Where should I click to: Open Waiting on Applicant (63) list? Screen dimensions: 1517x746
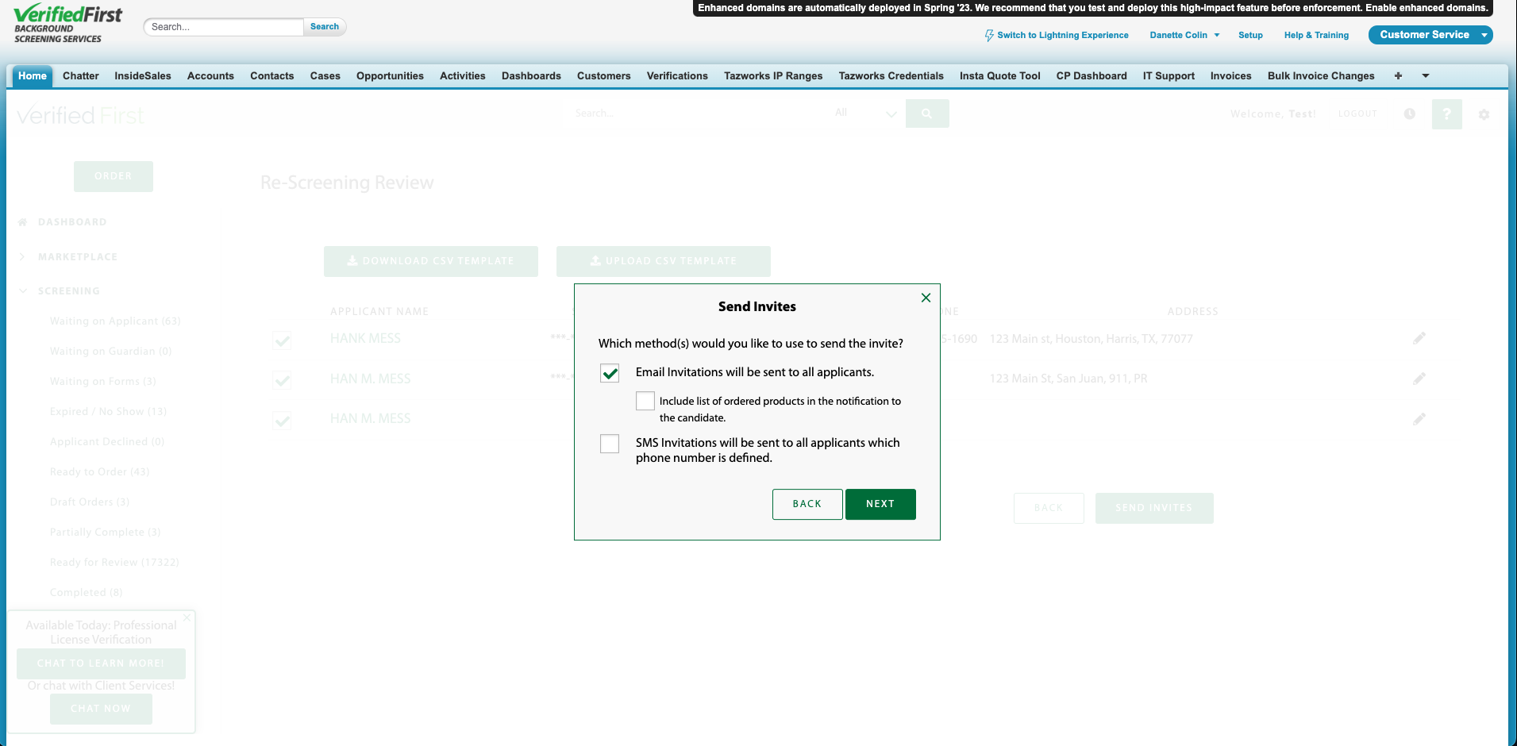coord(115,321)
